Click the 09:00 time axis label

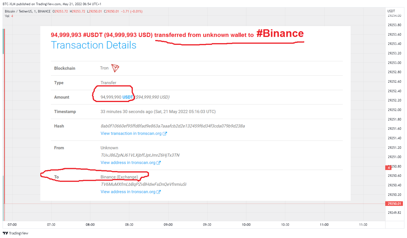[x=168, y=225]
